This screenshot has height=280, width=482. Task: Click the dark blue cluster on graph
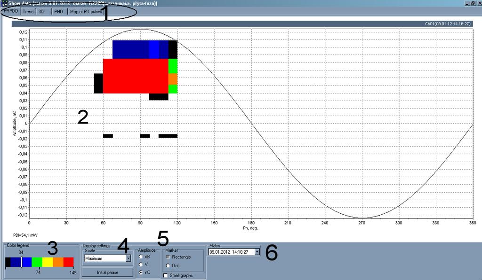[x=131, y=49]
